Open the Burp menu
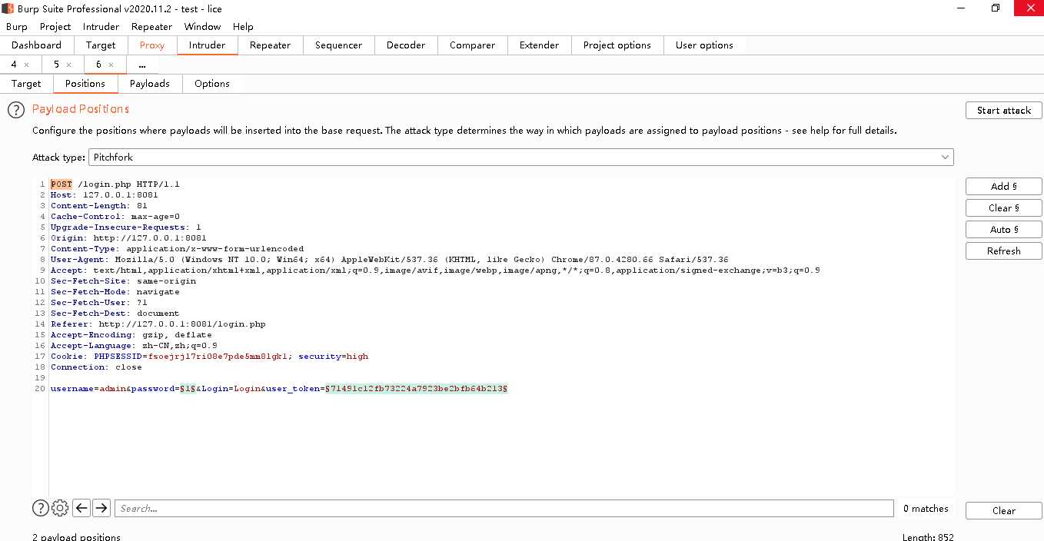The image size is (1044, 541). click(x=16, y=26)
